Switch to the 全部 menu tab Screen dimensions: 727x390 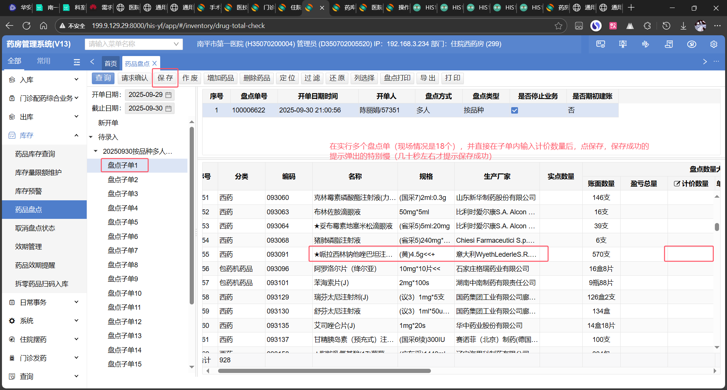click(x=14, y=61)
